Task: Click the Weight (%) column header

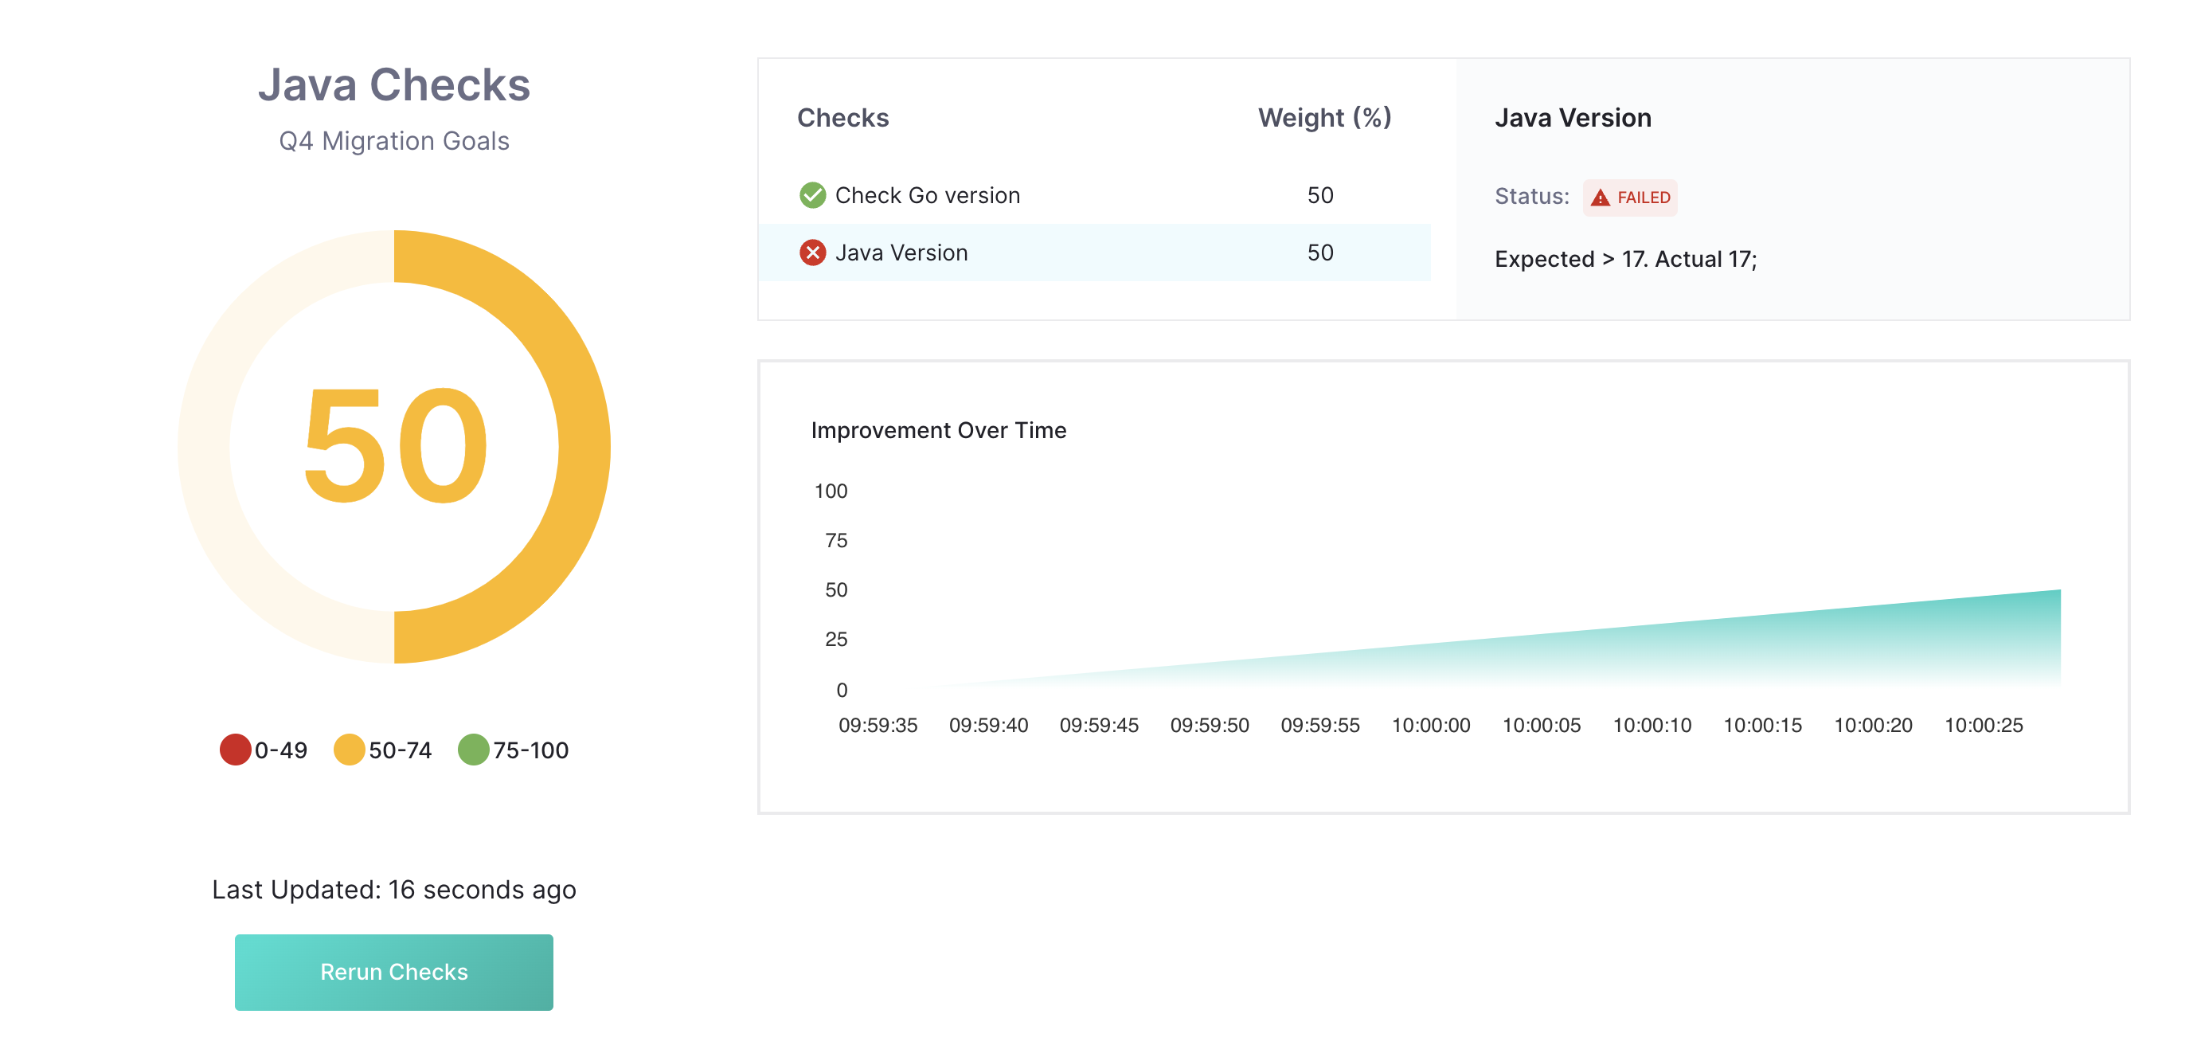Action: click(1323, 118)
